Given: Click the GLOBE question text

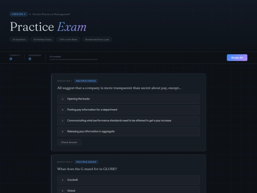Looking at the screenshot, I should [x=87, y=169].
